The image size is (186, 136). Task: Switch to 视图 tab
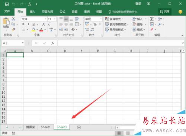tap(99, 12)
